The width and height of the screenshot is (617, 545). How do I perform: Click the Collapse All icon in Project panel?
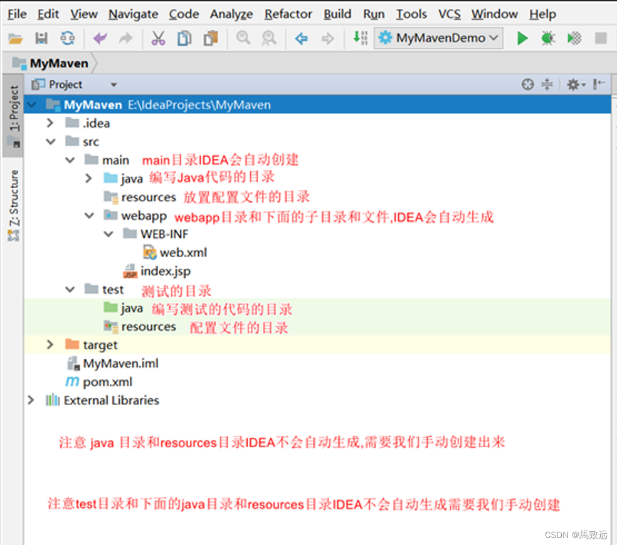click(x=547, y=84)
